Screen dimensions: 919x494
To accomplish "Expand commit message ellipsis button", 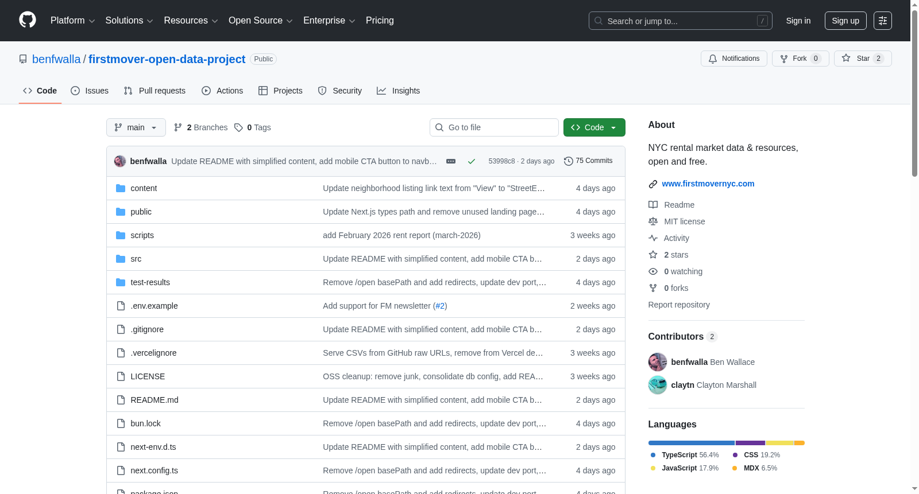I will 451,161.
